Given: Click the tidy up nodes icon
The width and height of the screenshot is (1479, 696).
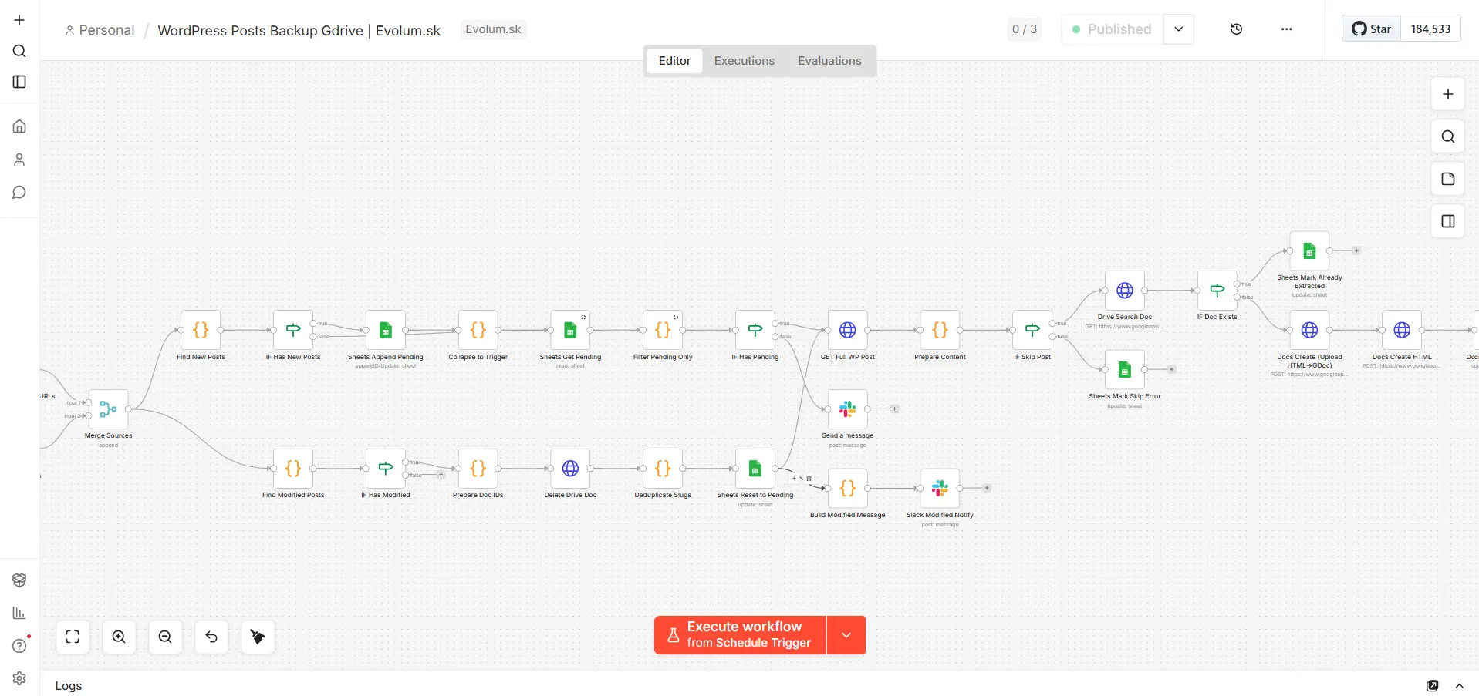Looking at the screenshot, I should coord(258,637).
